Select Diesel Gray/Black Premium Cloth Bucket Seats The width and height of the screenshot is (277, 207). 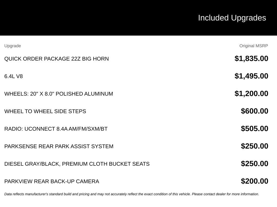click(x=77, y=164)
